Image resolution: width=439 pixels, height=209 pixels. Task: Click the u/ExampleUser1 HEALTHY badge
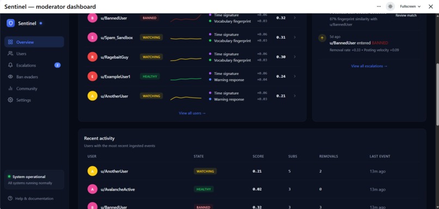pos(150,77)
